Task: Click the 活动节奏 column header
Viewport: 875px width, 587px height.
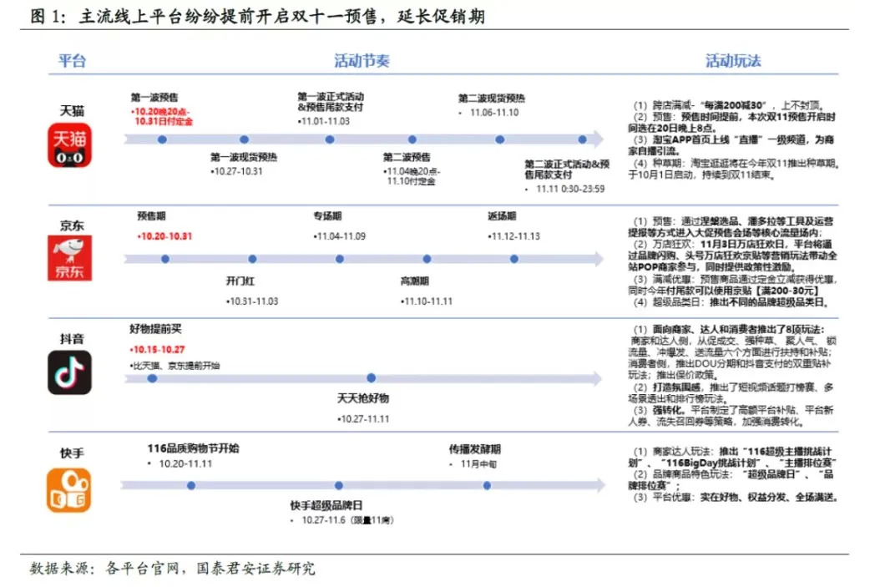Action: (x=362, y=60)
